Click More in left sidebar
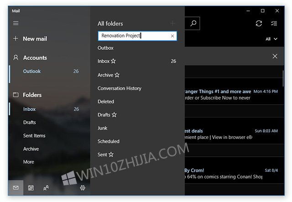This screenshot has width=292, height=202. 50,162
